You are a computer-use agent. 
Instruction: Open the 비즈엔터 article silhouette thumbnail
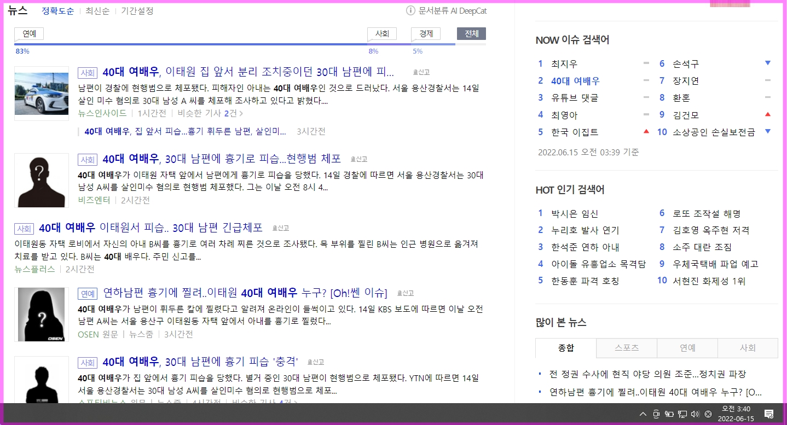tap(42, 181)
